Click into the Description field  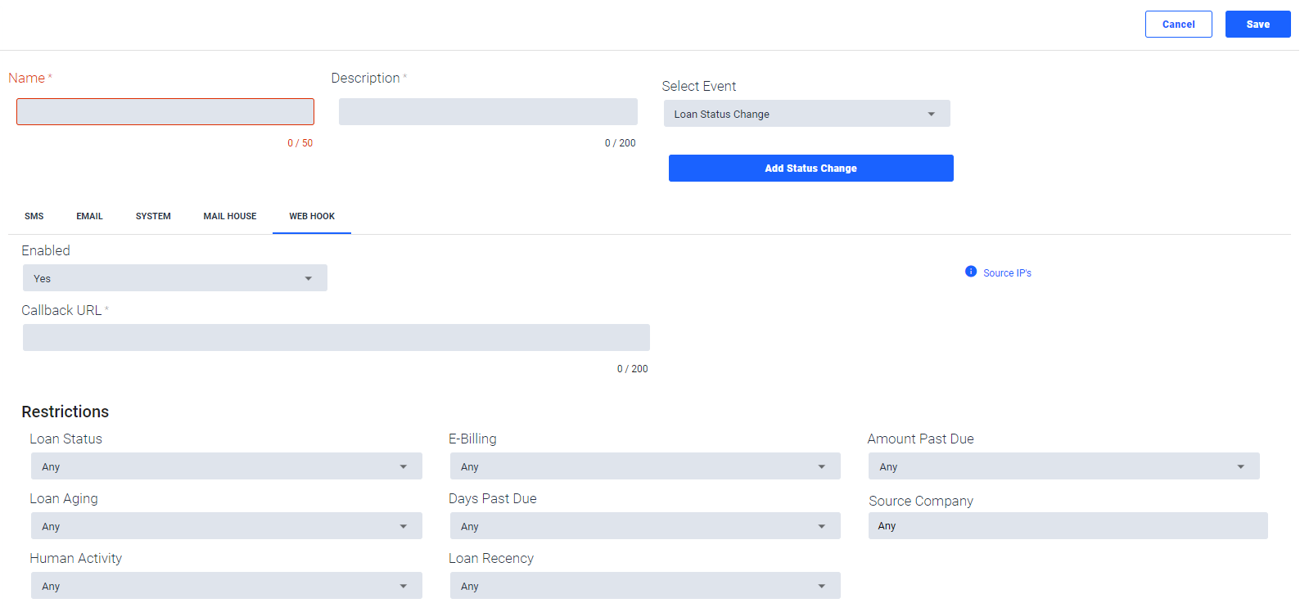pyautogui.click(x=488, y=112)
